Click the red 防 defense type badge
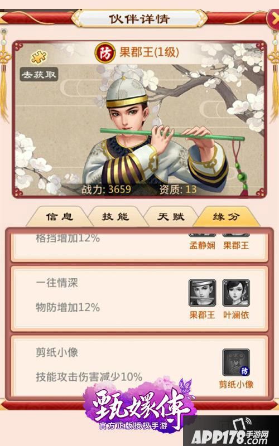The image size is (279, 446). click(x=105, y=53)
